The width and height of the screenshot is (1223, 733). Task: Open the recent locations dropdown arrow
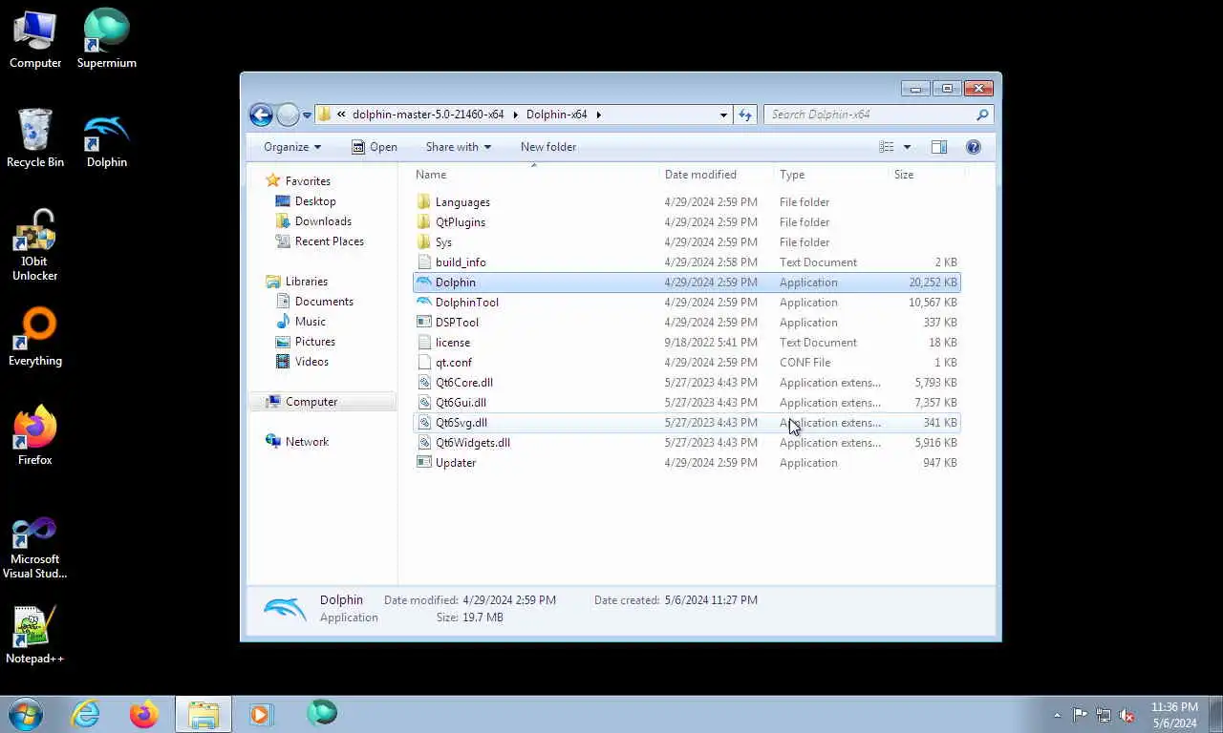point(307,115)
